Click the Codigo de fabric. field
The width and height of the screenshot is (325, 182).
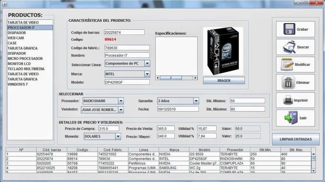tap(127, 48)
